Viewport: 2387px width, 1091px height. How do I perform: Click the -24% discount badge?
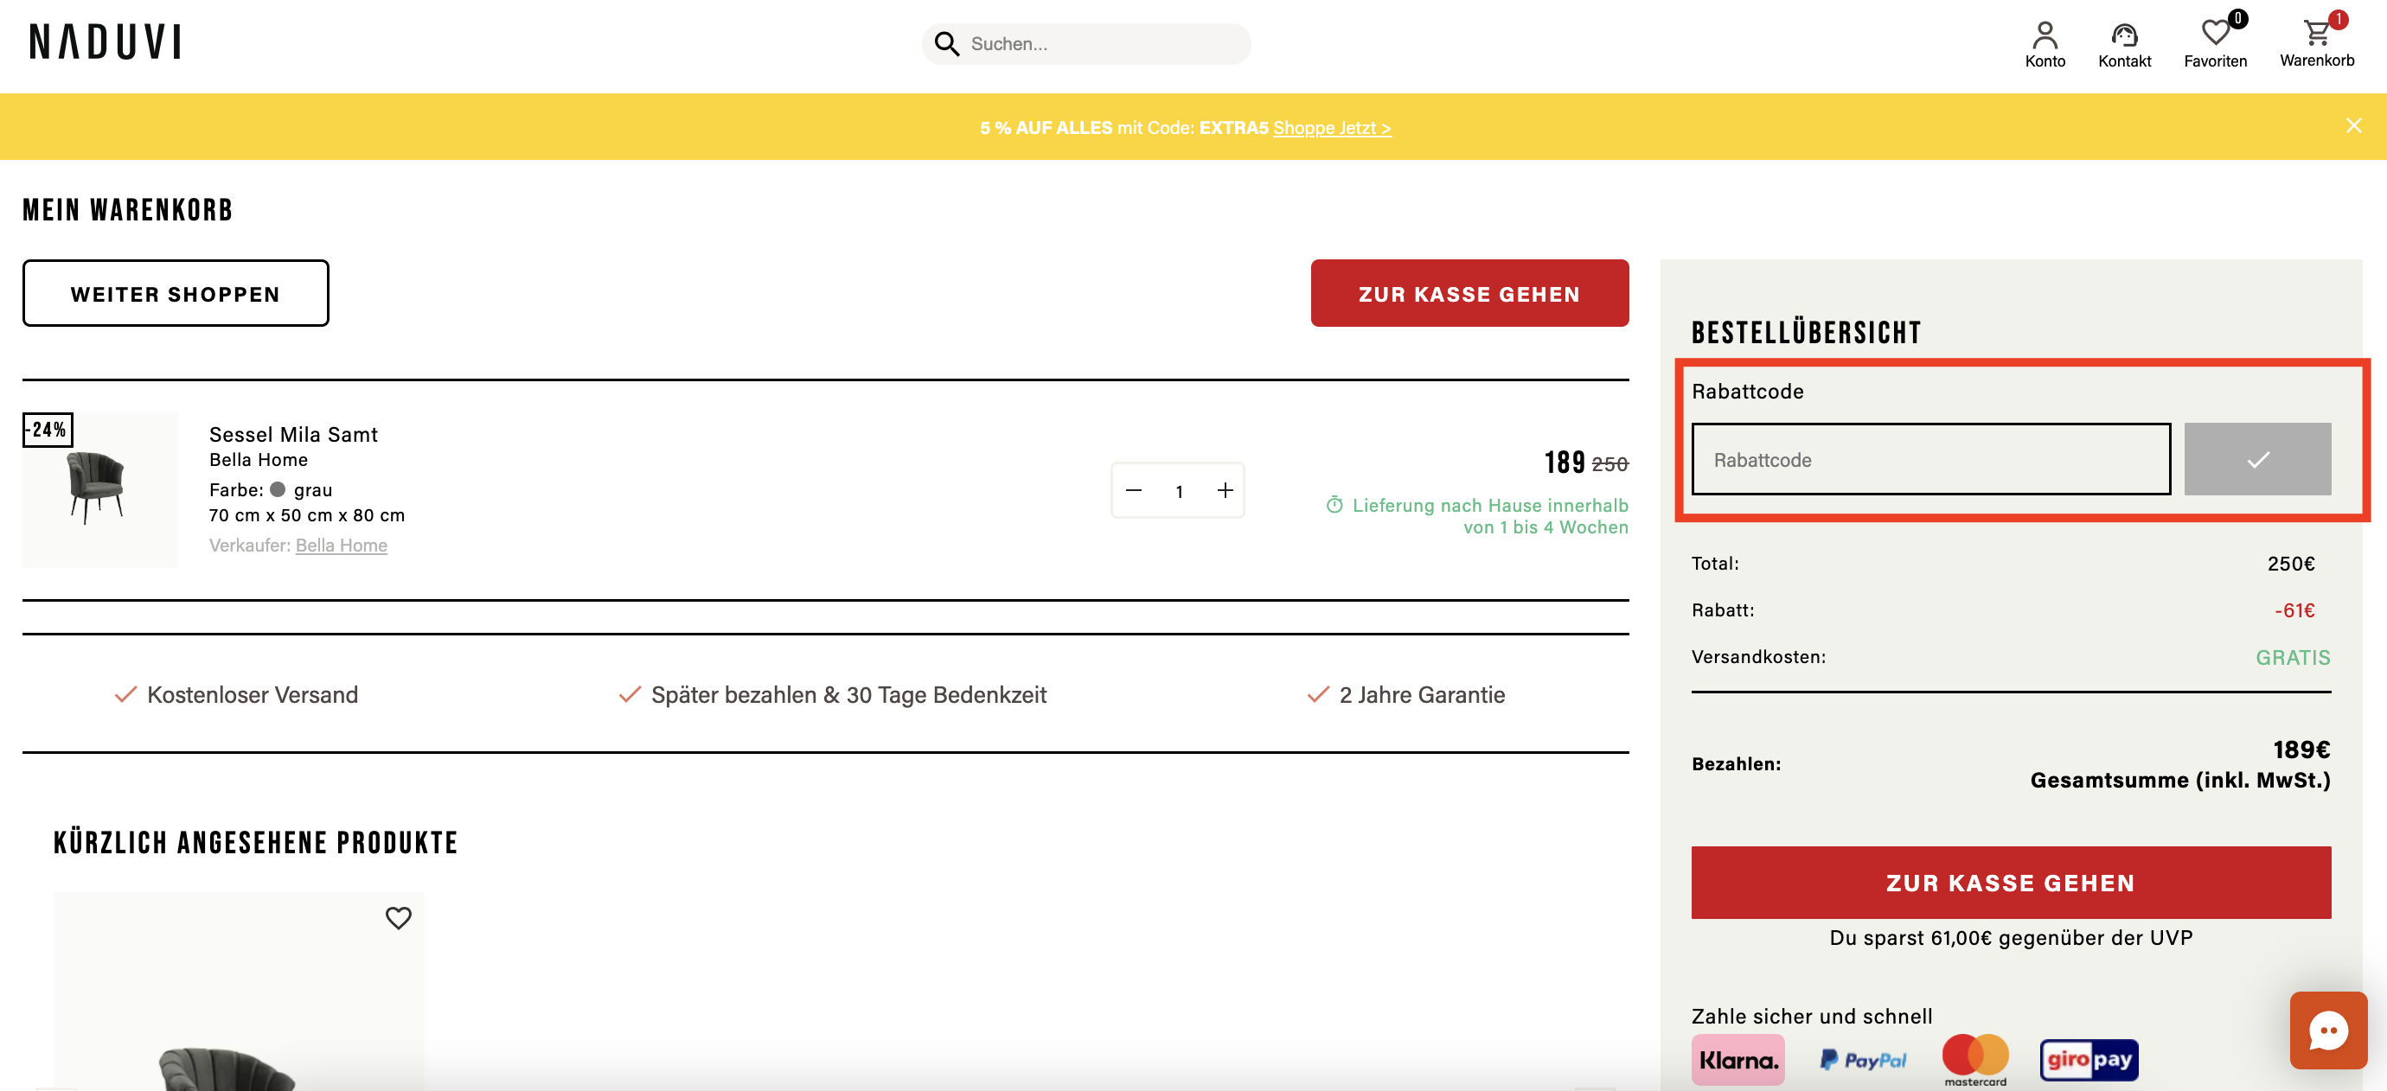coord(48,430)
